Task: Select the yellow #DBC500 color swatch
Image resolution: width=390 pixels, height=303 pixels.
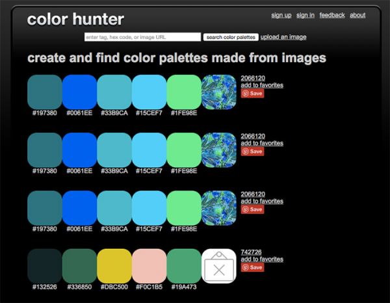Action: pos(114,265)
